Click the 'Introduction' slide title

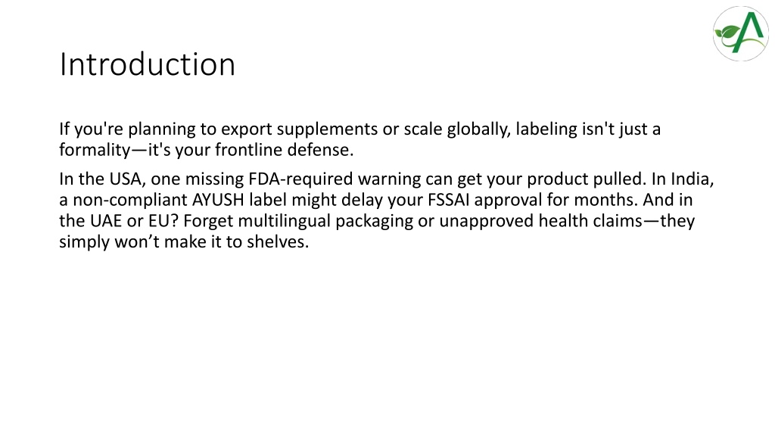click(148, 64)
